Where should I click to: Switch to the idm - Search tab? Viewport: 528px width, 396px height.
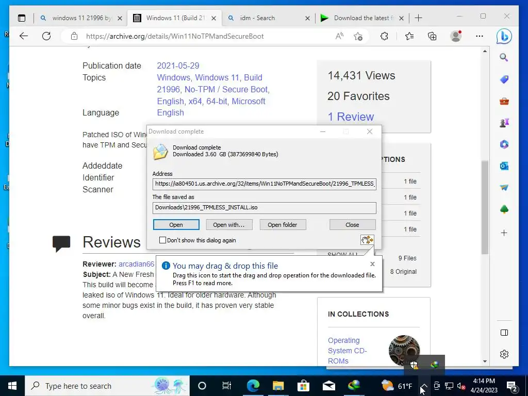[257, 18]
